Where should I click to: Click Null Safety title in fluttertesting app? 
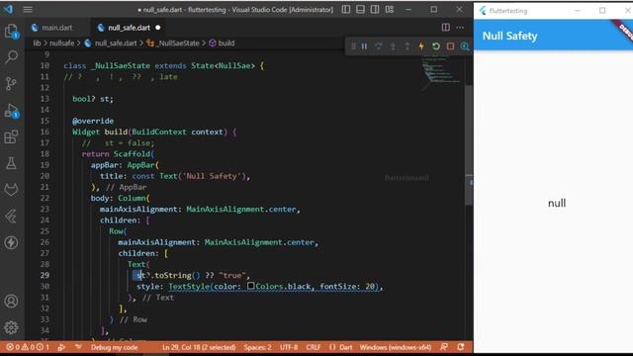(x=510, y=36)
